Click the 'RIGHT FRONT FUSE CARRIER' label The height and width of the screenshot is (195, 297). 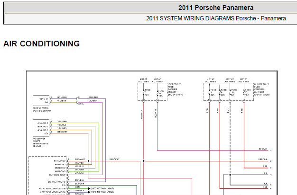[261, 89]
